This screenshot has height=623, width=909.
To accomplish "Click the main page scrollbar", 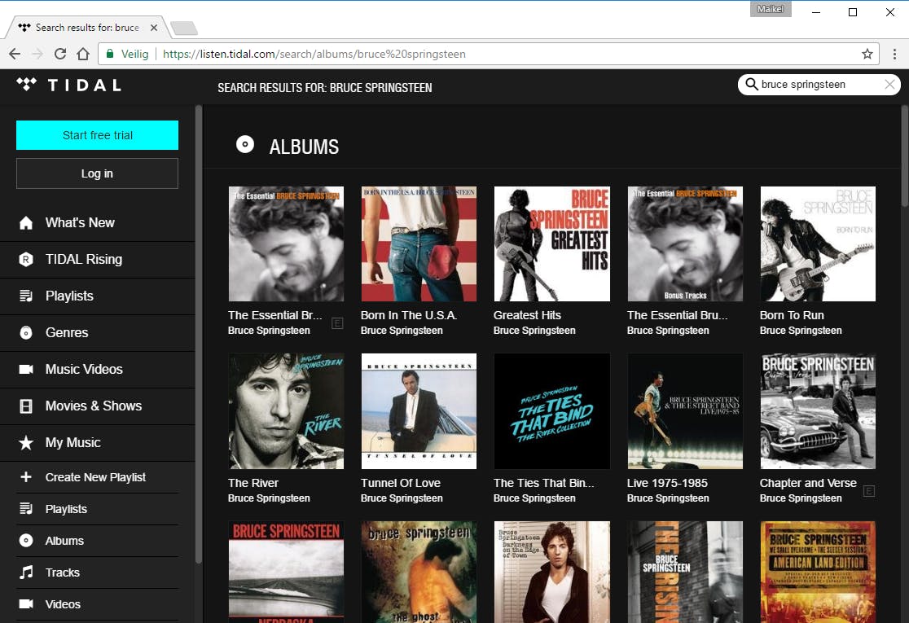I will tap(905, 156).
